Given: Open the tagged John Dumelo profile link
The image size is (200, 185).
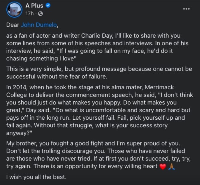Looking at the screenshot, I should (39, 25).
